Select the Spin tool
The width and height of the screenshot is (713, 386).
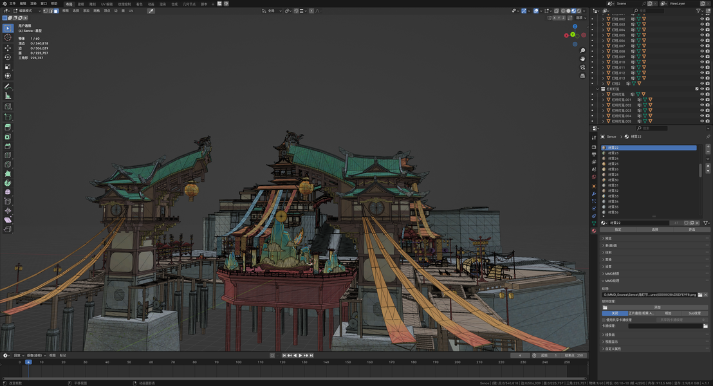(x=8, y=183)
